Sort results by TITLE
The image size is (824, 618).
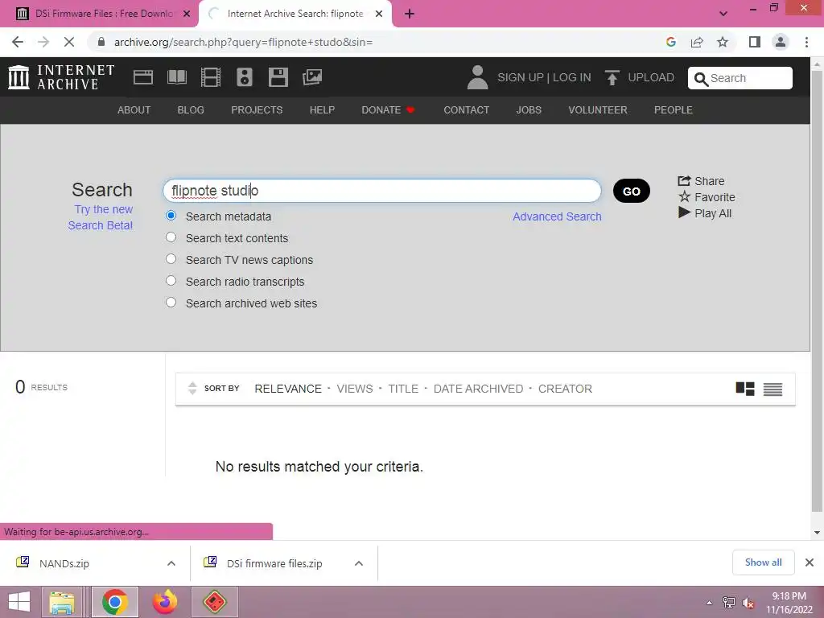coord(403,389)
